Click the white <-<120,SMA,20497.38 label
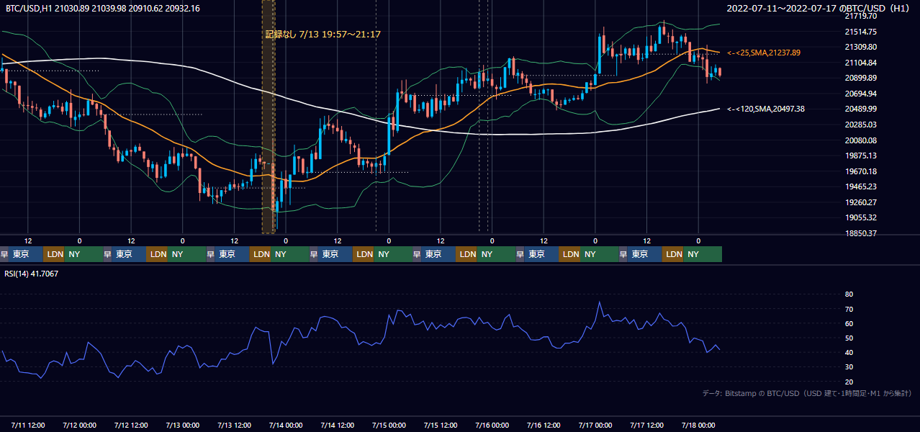Image resolution: width=920 pixels, height=432 pixels. tap(766, 109)
